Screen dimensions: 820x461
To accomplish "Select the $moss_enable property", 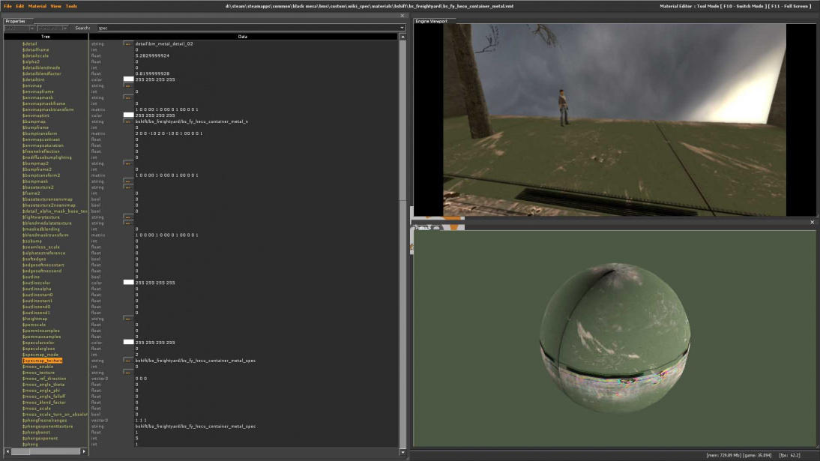I will tap(37, 367).
